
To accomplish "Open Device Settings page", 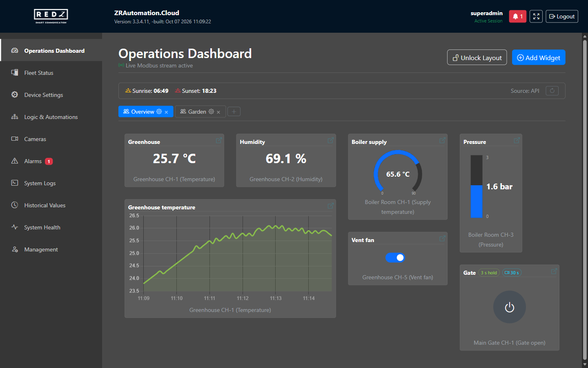I will click(x=51, y=95).
